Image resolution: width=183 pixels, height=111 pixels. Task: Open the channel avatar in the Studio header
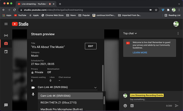[x=176, y=24]
